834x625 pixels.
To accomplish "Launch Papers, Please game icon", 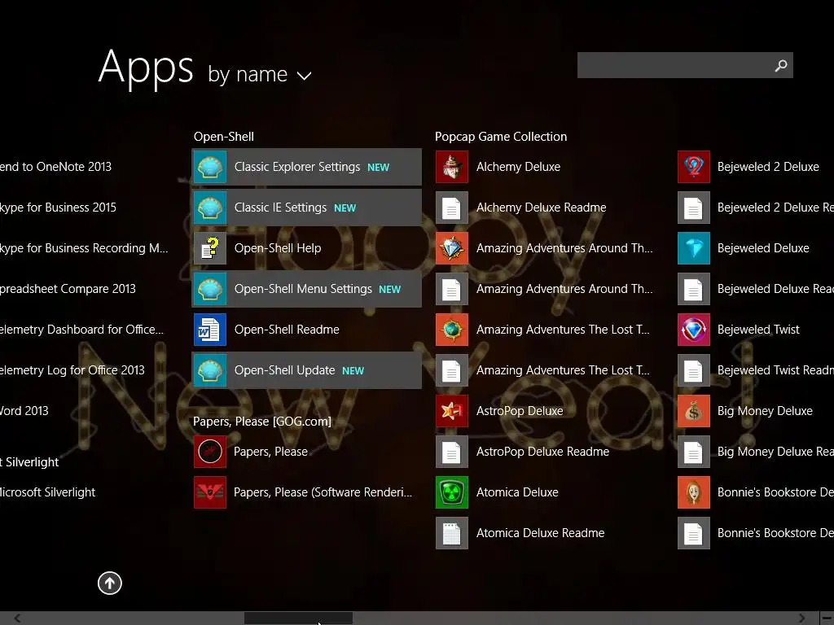I will [x=210, y=452].
